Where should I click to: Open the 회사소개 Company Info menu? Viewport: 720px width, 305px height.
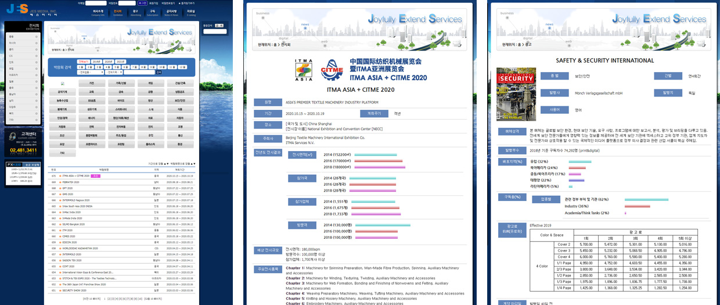click(x=98, y=13)
